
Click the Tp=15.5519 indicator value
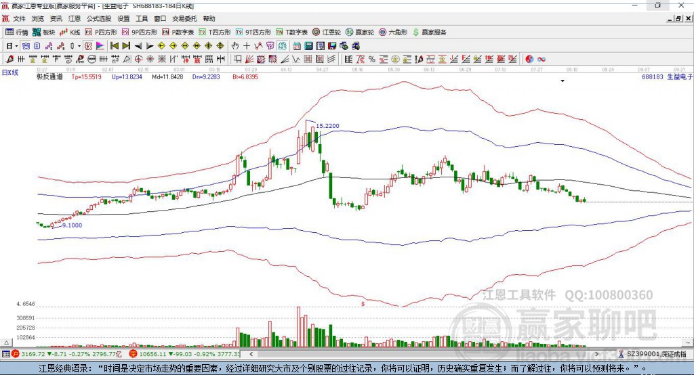(x=86, y=76)
